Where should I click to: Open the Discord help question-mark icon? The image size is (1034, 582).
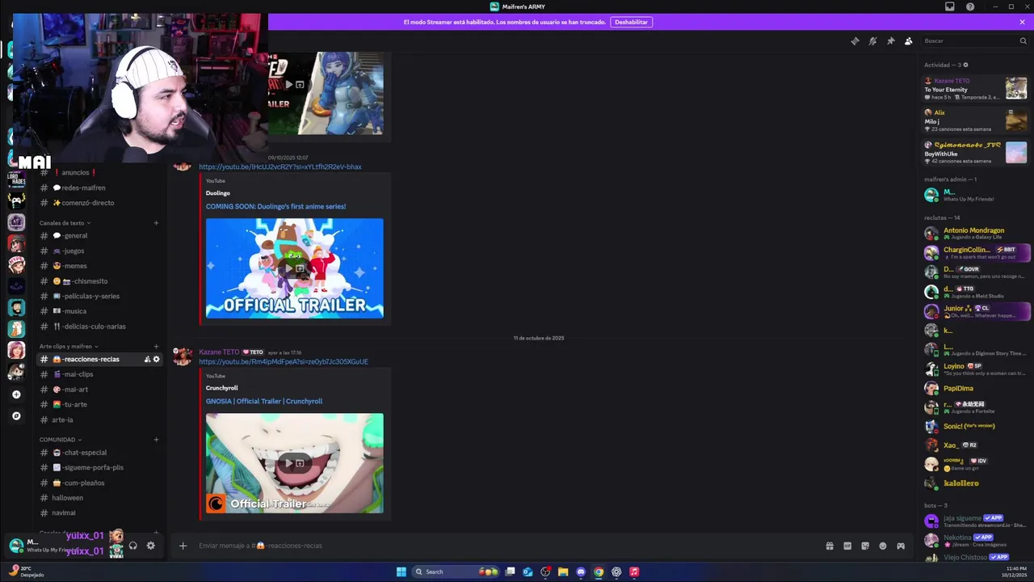970,6
